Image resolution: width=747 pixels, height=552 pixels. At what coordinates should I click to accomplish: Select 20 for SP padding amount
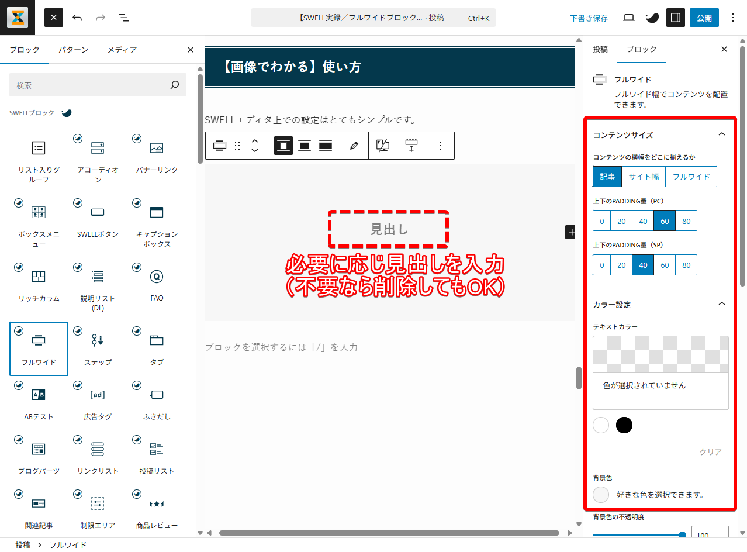pyautogui.click(x=621, y=265)
